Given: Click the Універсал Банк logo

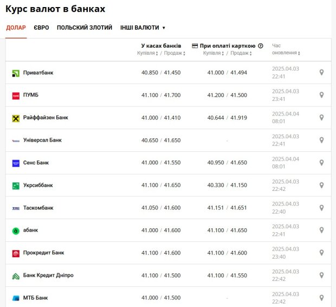Looking at the screenshot, I should click(x=16, y=141).
